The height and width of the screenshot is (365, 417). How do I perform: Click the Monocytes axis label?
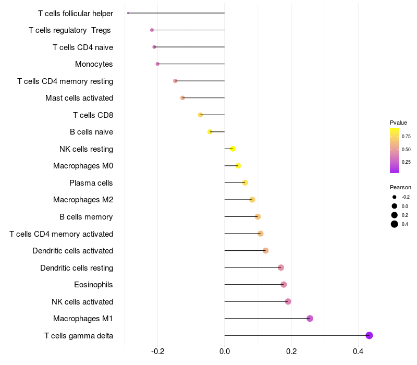[x=94, y=64]
